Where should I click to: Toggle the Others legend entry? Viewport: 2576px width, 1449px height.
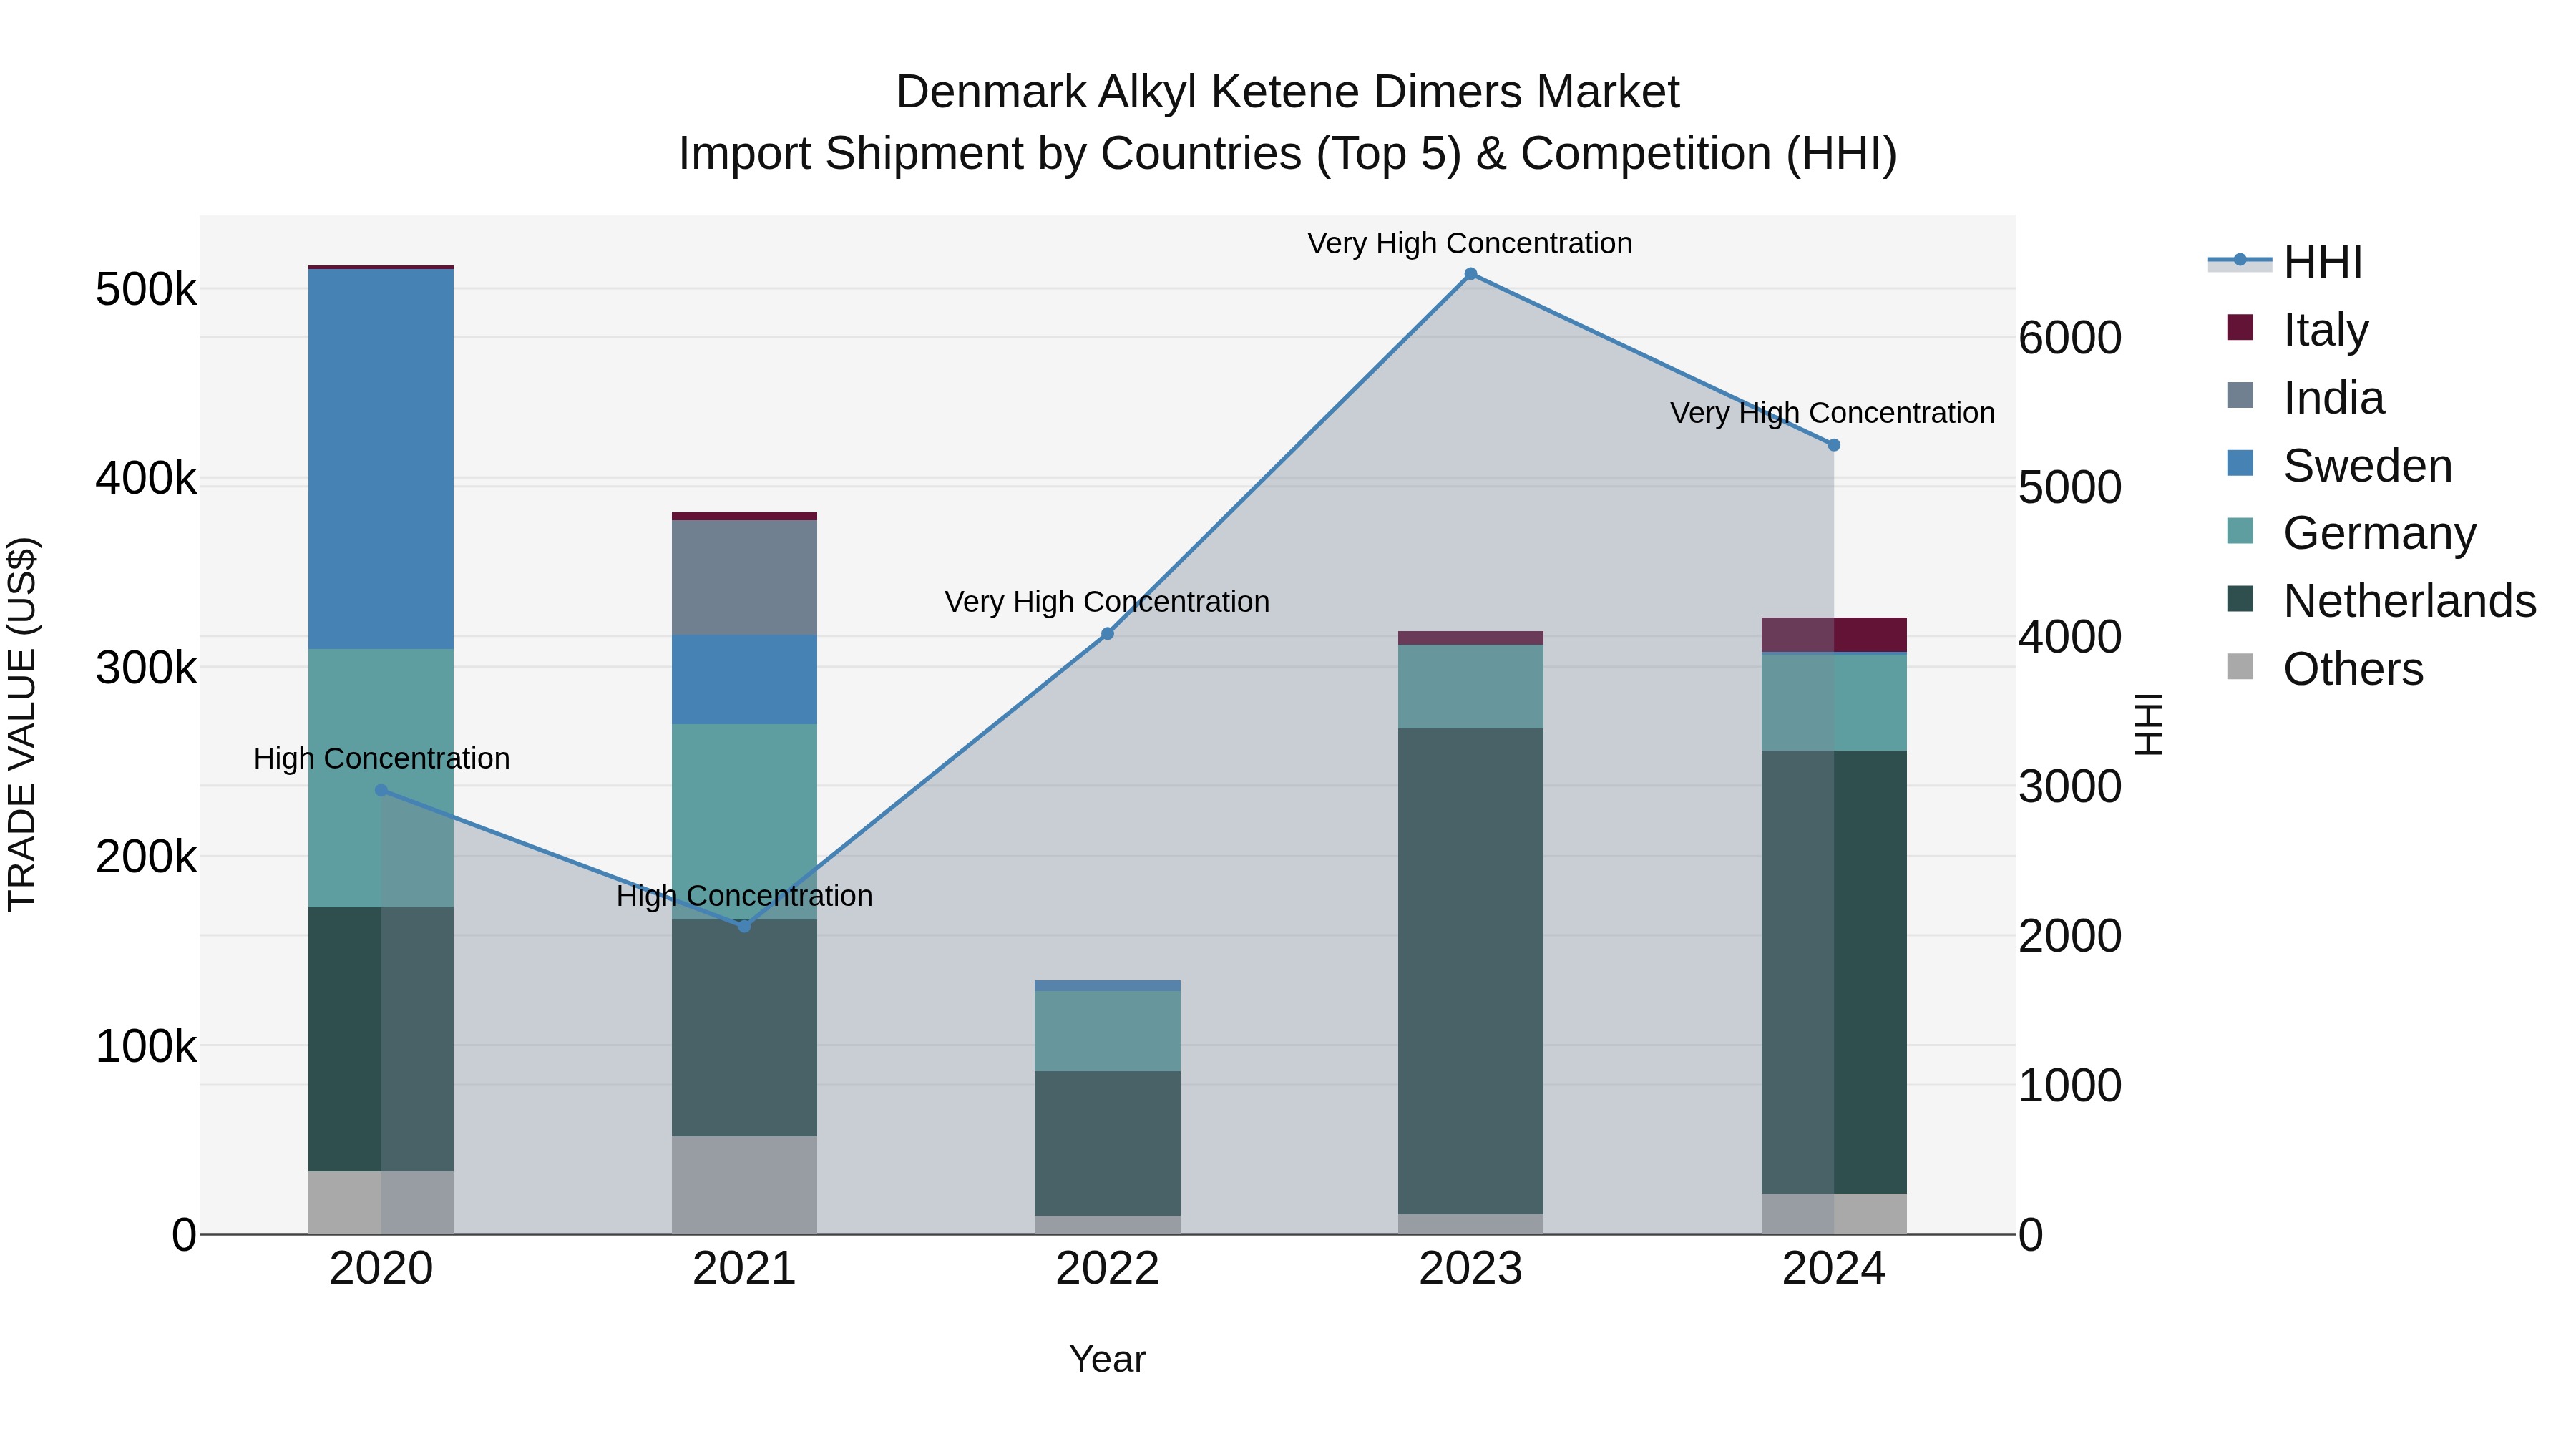[2325, 668]
